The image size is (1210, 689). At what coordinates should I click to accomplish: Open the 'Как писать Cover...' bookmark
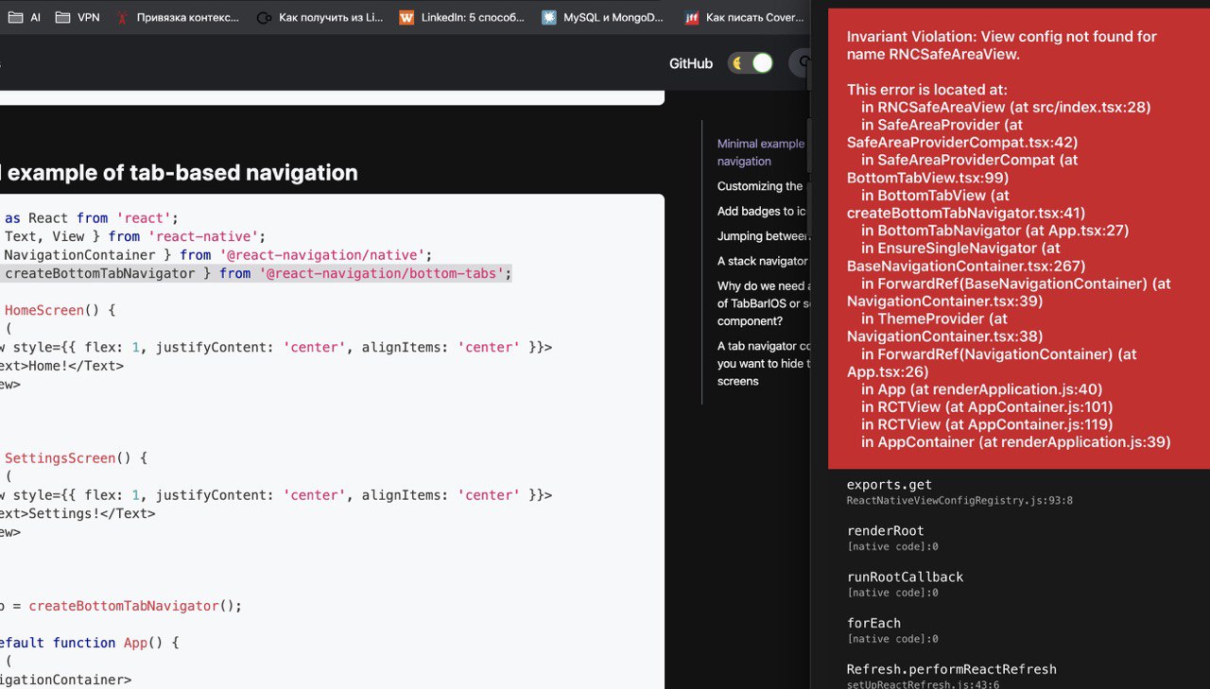pyautogui.click(x=745, y=17)
